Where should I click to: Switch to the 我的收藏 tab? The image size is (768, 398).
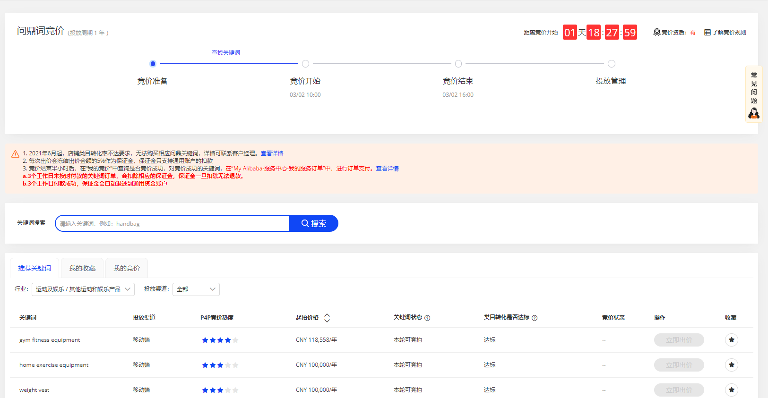[82, 268]
